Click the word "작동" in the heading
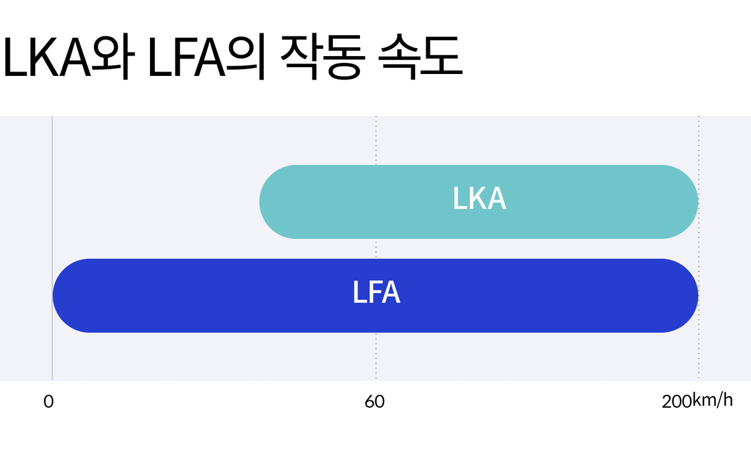This screenshot has width=751, height=454. pos(320,57)
